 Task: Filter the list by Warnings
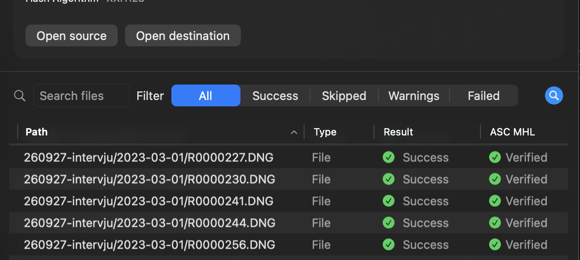414,96
